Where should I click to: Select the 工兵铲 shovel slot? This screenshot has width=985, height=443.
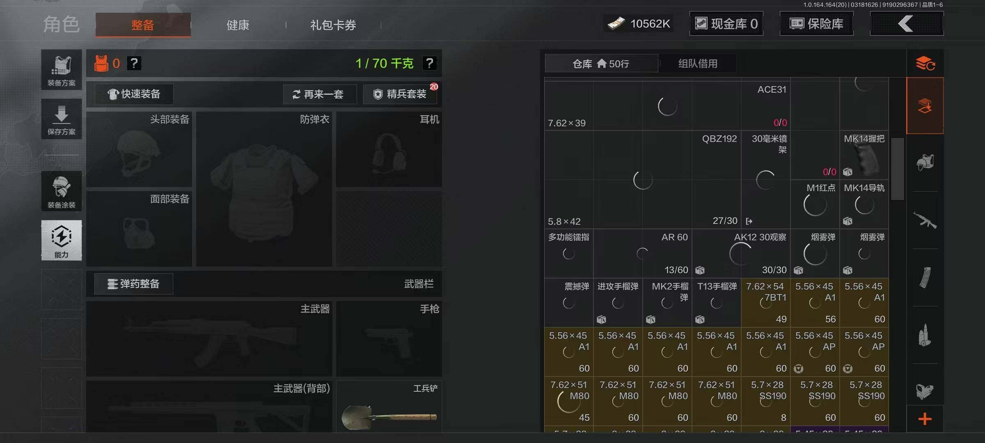click(x=389, y=406)
